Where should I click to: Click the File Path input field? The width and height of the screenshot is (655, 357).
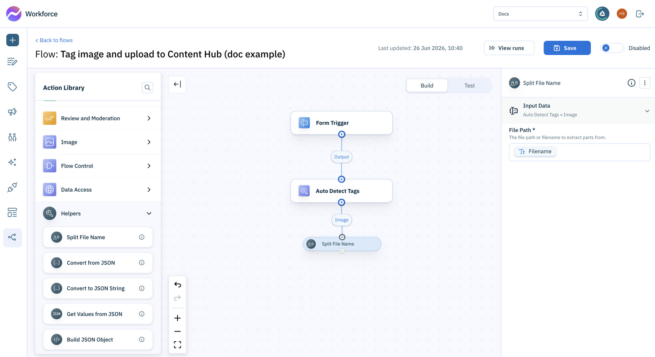579,152
